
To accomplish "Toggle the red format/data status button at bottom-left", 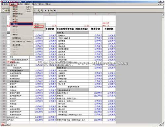I will coord(3,124).
